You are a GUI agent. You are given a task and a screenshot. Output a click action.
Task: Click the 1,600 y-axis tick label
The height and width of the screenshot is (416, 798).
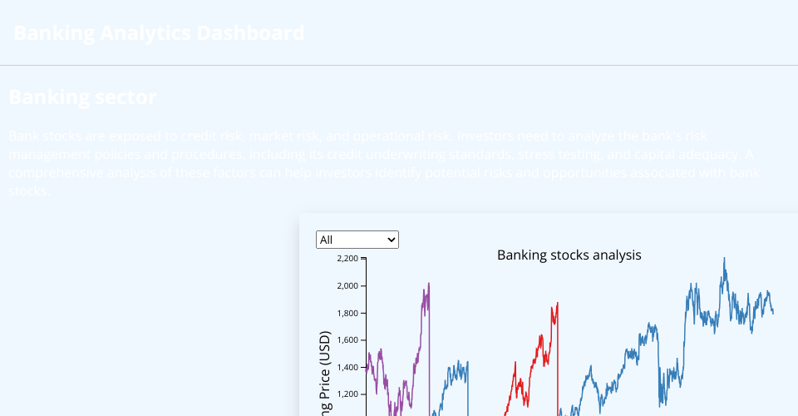click(347, 340)
